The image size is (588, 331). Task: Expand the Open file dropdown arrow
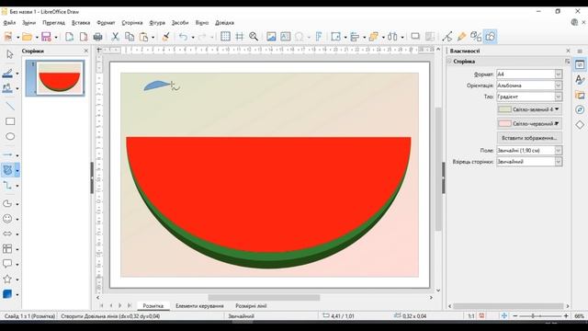(x=37, y=37)
